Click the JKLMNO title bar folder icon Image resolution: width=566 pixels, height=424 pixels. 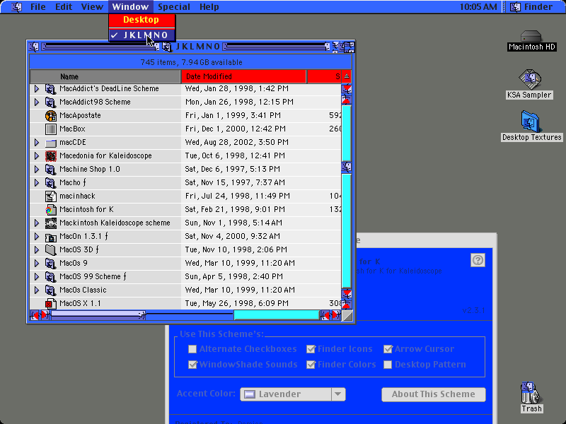167,47
